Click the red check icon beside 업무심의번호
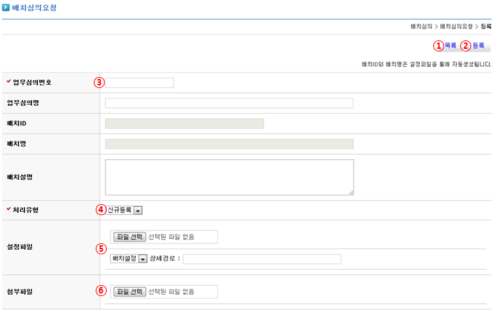495x314 pixels. 8,82
